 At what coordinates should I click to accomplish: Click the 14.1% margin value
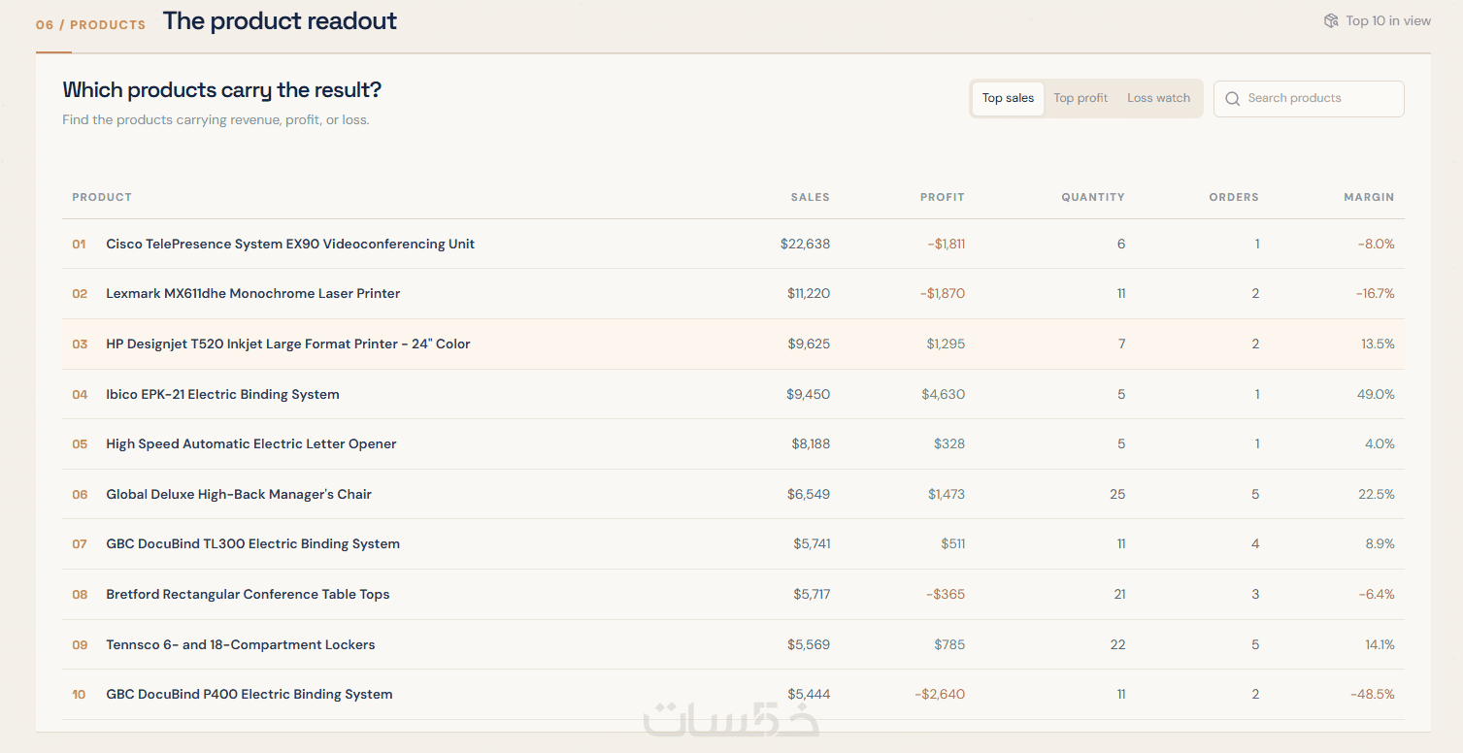(1380, 645)
